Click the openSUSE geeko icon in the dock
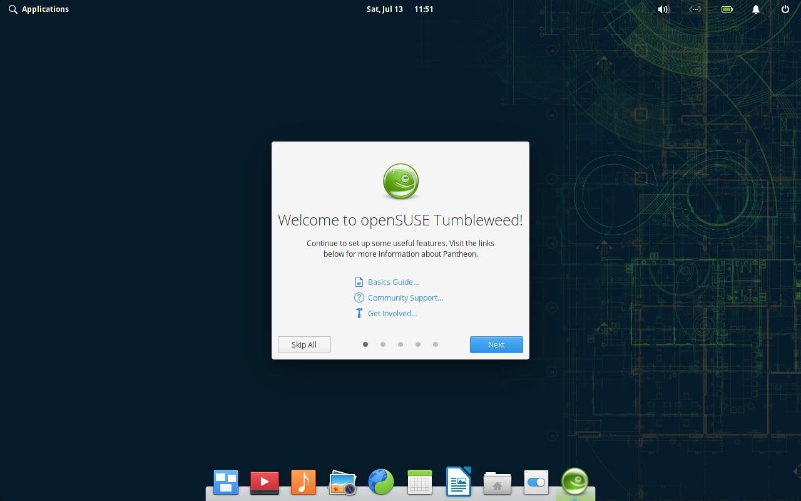The image size is (801, 501). pyautogui.click(x=574, y=482)
